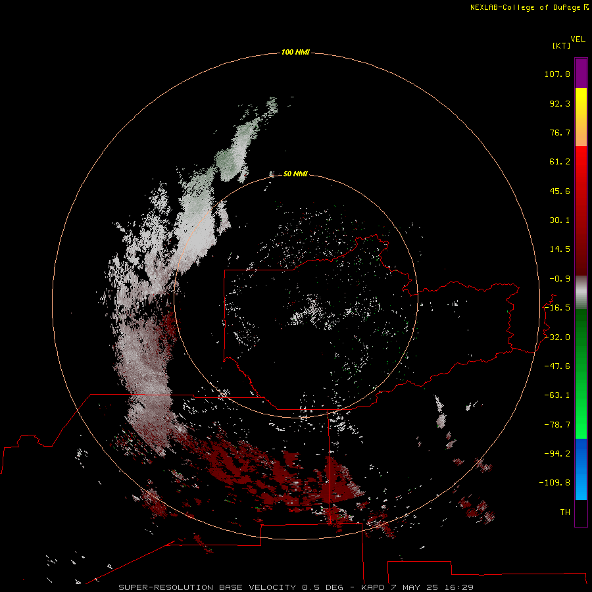Click the yellow-orange segment of the color bar
The width and height of the screenshot is (592, 592).
click(581, 117)
